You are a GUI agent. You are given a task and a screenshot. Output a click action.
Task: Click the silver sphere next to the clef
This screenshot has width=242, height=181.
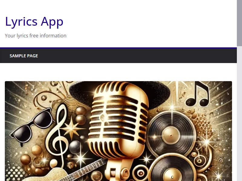pos(75,147)
